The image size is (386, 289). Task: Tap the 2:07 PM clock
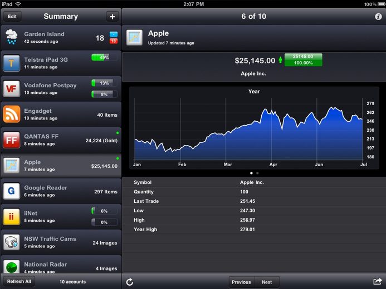coord(193,4)
